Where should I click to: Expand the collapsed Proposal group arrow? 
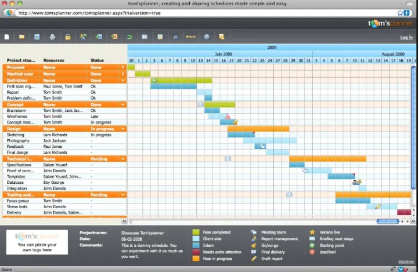pyautogui.click(x=122, y=67)
